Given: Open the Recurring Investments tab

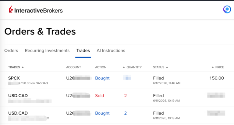Looking at the screenshot, I should pos(47,51).
